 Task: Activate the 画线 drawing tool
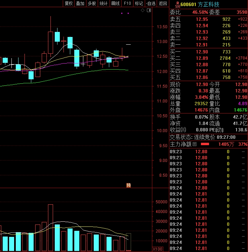click(115, 3)
